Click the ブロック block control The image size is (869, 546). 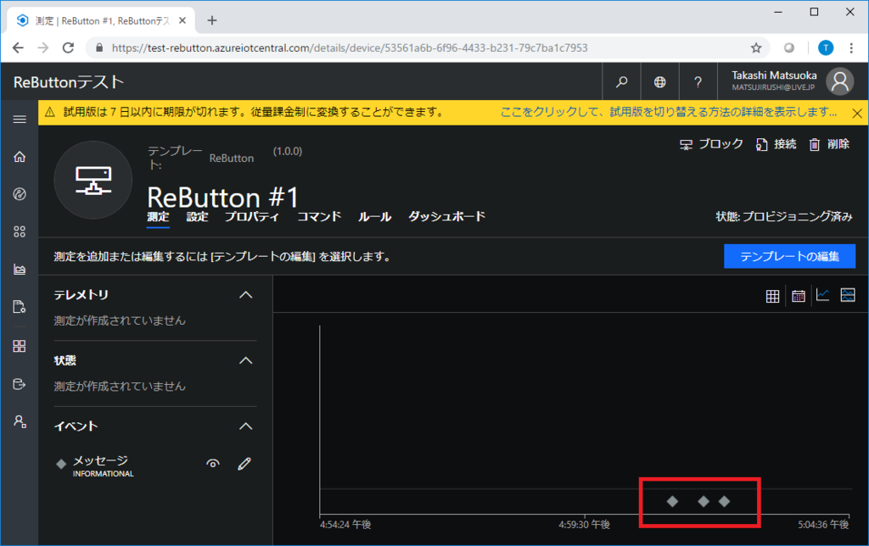tap(709, 143)
